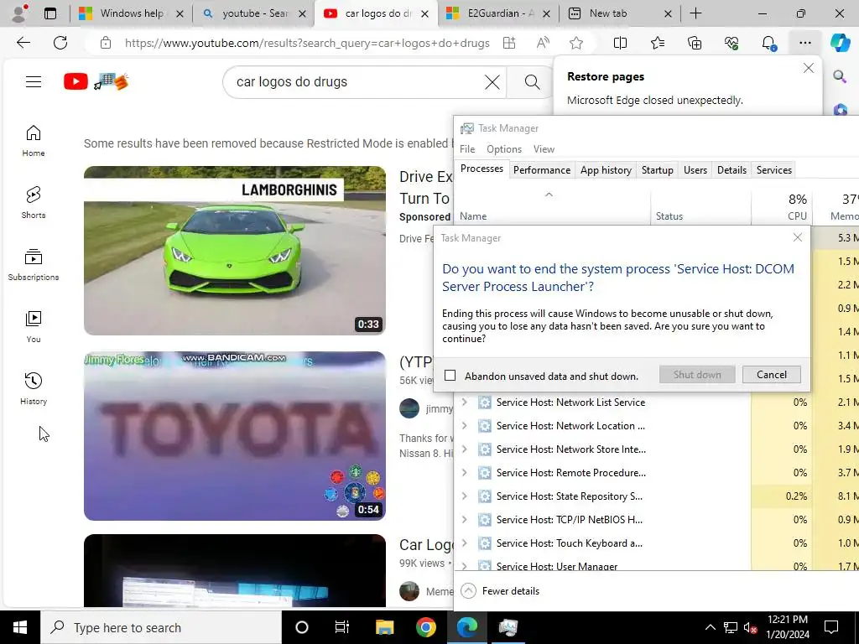Click the YouTube search magnifier button
The image size is (859, 644).
(x=531, y=82)
